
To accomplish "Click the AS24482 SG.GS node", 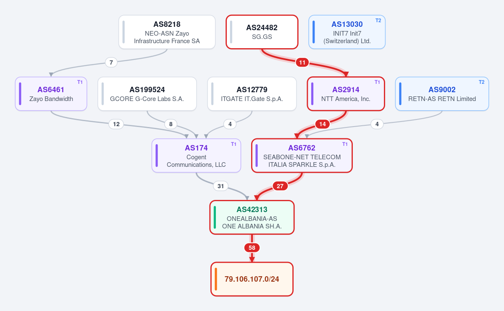I will (262, 32).
